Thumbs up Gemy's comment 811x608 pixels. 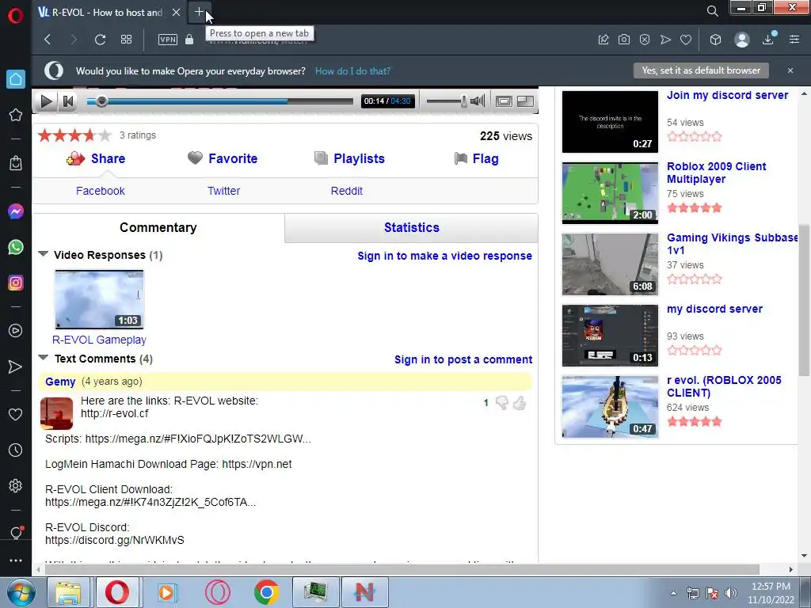[x=520, y=403]
